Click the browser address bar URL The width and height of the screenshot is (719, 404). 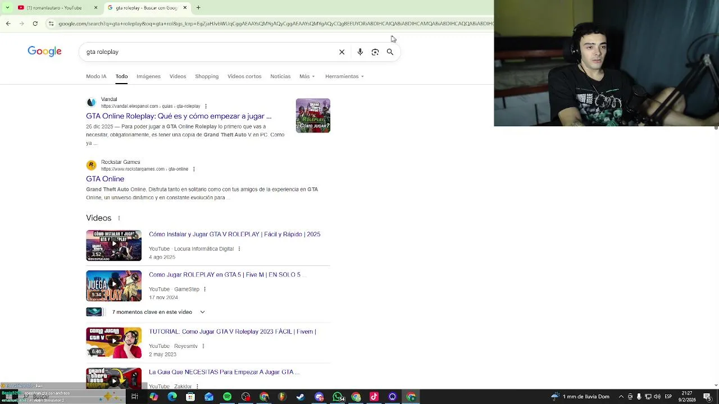pyautogui.click(x=275, y=24)
